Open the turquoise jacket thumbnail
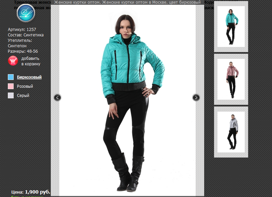The width and height of the screenshot is (272, 197). pyautogui.click(x=231, y=27)
